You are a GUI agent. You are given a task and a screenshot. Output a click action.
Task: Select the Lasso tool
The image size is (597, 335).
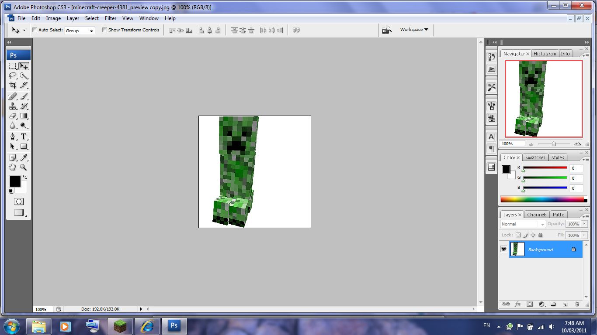click(x=13, y=76)
